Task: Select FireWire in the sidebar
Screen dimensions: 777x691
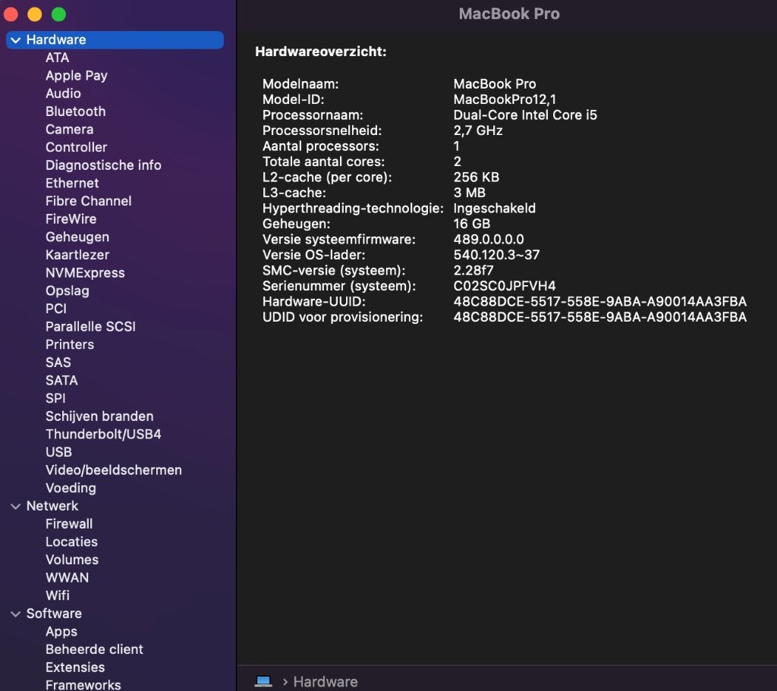Action: click(x=71, y=219)
